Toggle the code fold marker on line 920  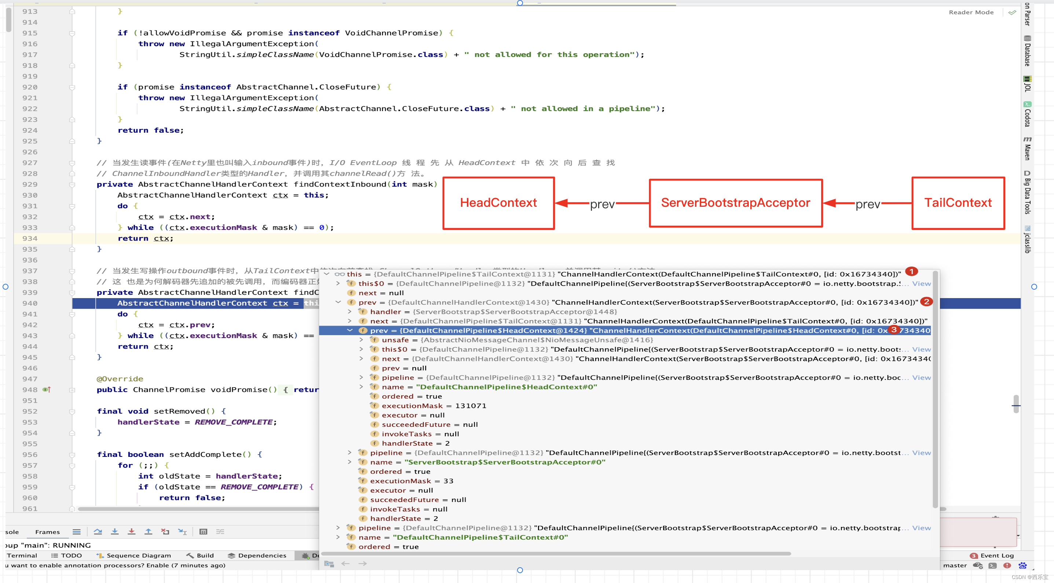[x=72, y=87]
